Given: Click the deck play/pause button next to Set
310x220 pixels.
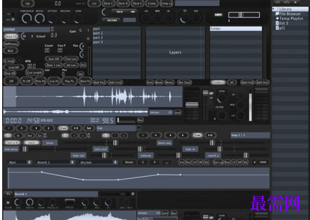Looking at the screenshot, I should tap(76, 128).
